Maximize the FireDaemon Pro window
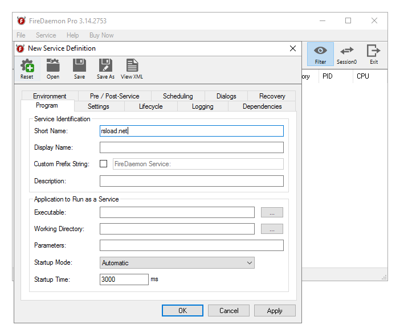 click(x=348, y=20)
